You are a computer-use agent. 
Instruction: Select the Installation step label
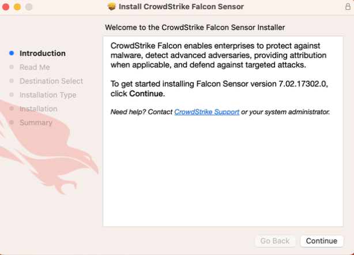click(39, 108)
